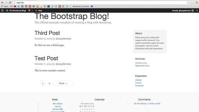Open the Entries RSS meta link
Screen dimensions: 199x112
pos(58,109)
